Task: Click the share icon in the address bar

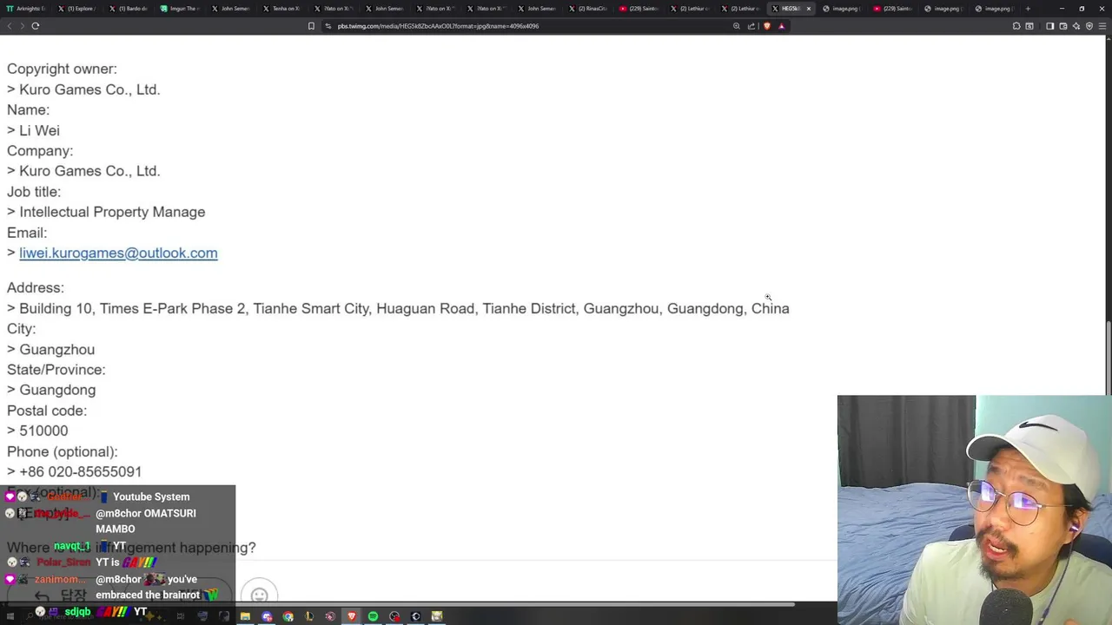Action: click(751, 26)
